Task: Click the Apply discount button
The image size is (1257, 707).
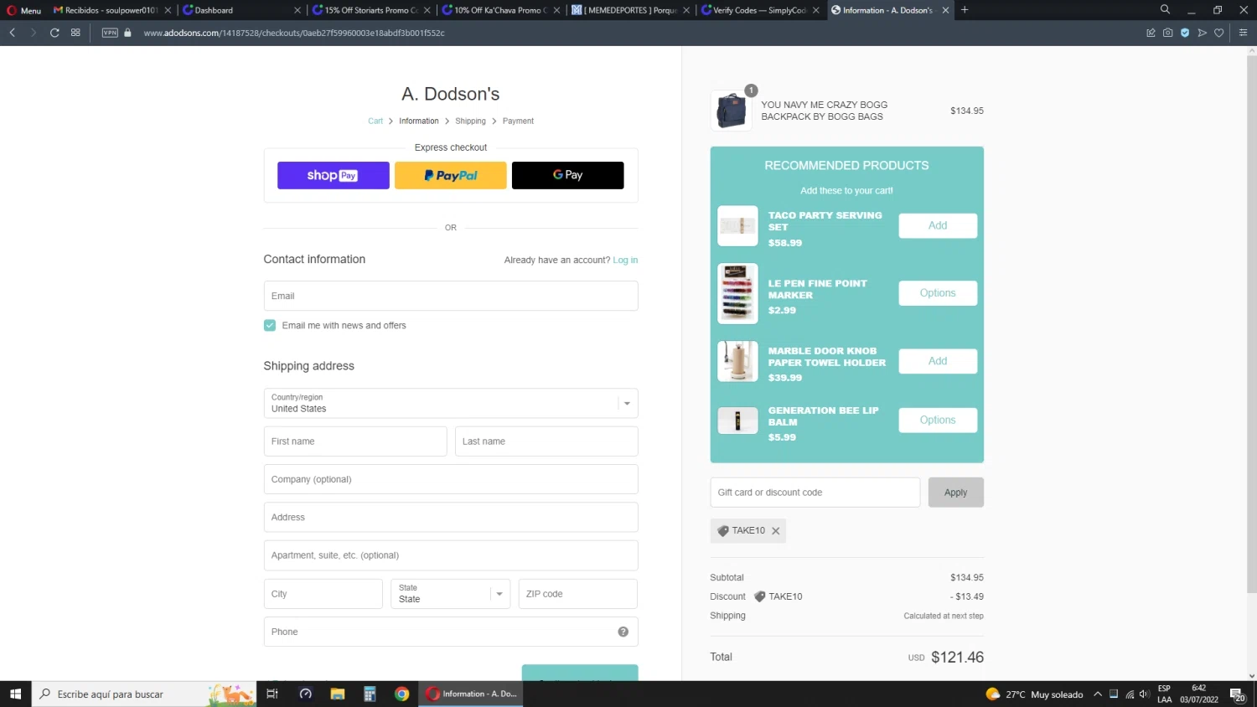Action: pos(956,493)
